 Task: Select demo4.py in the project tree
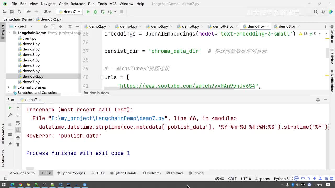click(x=31, y=60)
